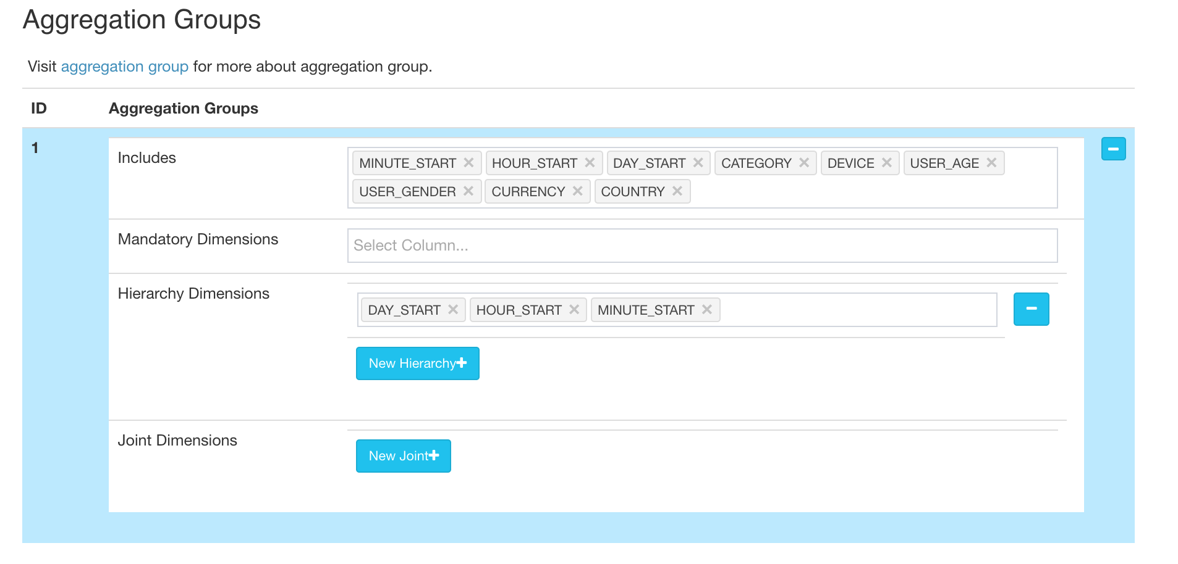This screenshot has width=1178, height=564.
Task: Remove DAY_START from Hierarchy Dimensions
Action: [x=453, y=310]
